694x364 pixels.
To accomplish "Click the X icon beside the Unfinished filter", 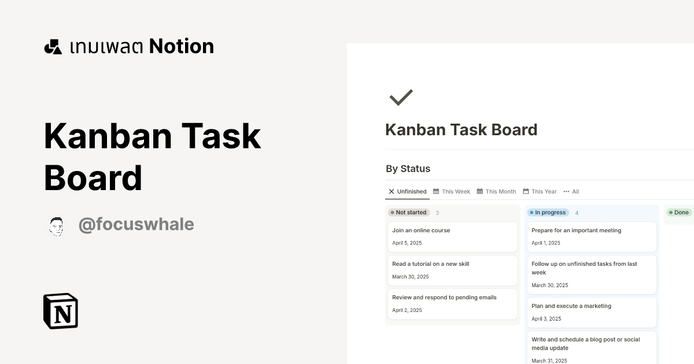I will pos(391,191).
